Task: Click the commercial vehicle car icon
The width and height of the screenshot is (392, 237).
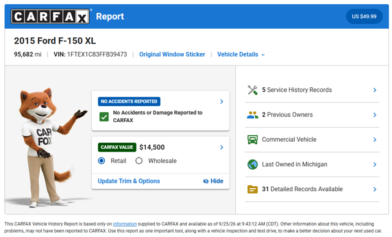Action: pyautogui.click(x=252, y=139)
